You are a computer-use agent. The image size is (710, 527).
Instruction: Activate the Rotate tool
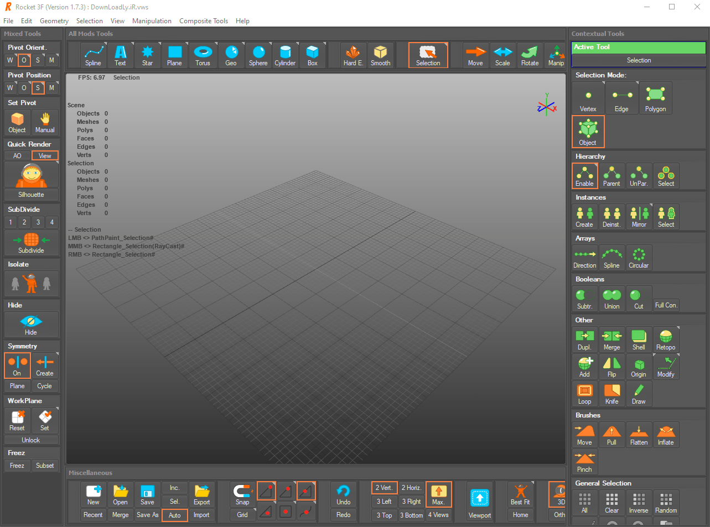pos(530,55)
